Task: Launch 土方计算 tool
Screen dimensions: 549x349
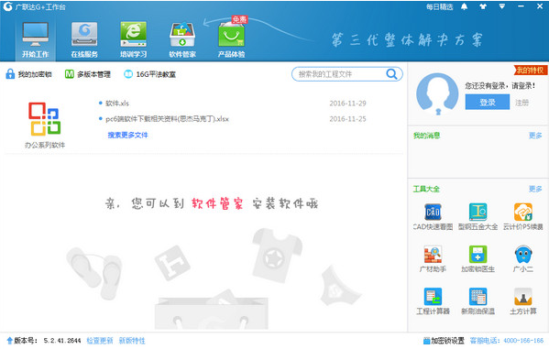Action: pos(523,301)
